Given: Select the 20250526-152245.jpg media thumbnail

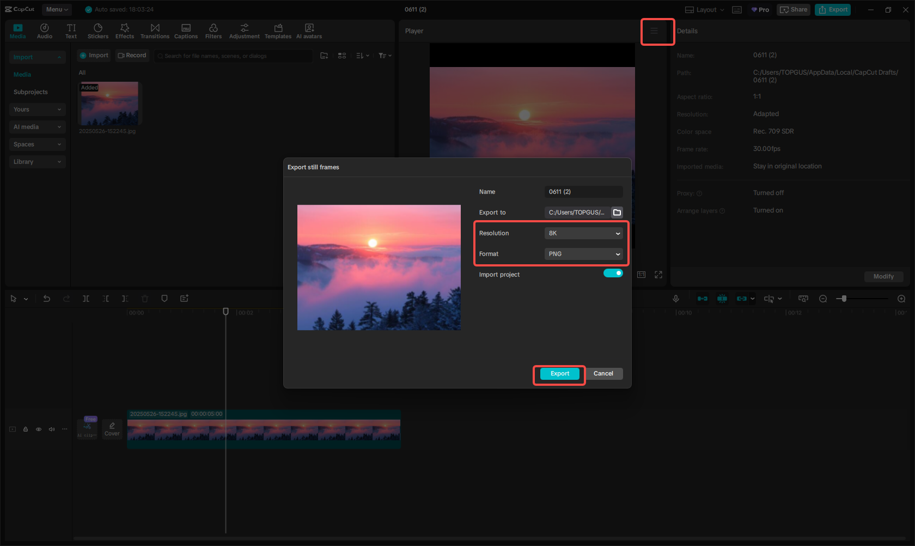Looking at the screenshot, I should tap(109, 103).
